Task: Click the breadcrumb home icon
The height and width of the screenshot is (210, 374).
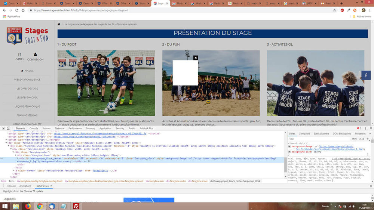Action: 59,24
